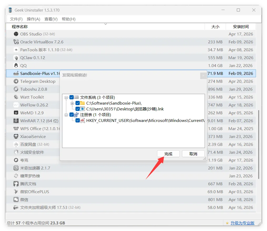Click the upgrade star icon in status bar
Screen dimensions: 267x231
[x=227, y=223]
